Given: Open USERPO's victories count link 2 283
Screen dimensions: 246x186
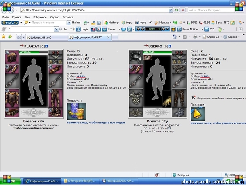Looking at the screenshot, I should (205, 76).
